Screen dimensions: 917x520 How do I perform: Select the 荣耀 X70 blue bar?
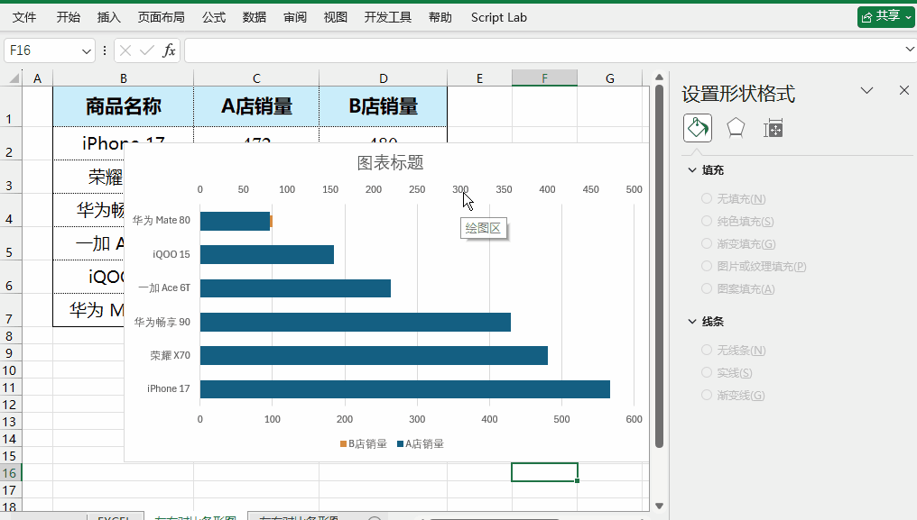pos(374,355)
